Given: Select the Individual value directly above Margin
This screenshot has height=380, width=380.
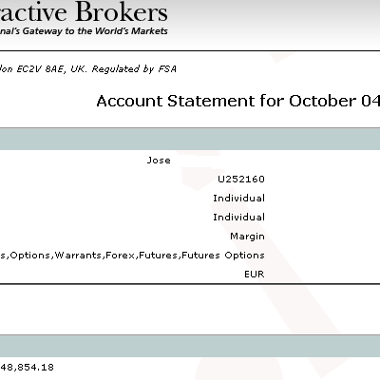Looking at the screenshot, I should (238, 218).
